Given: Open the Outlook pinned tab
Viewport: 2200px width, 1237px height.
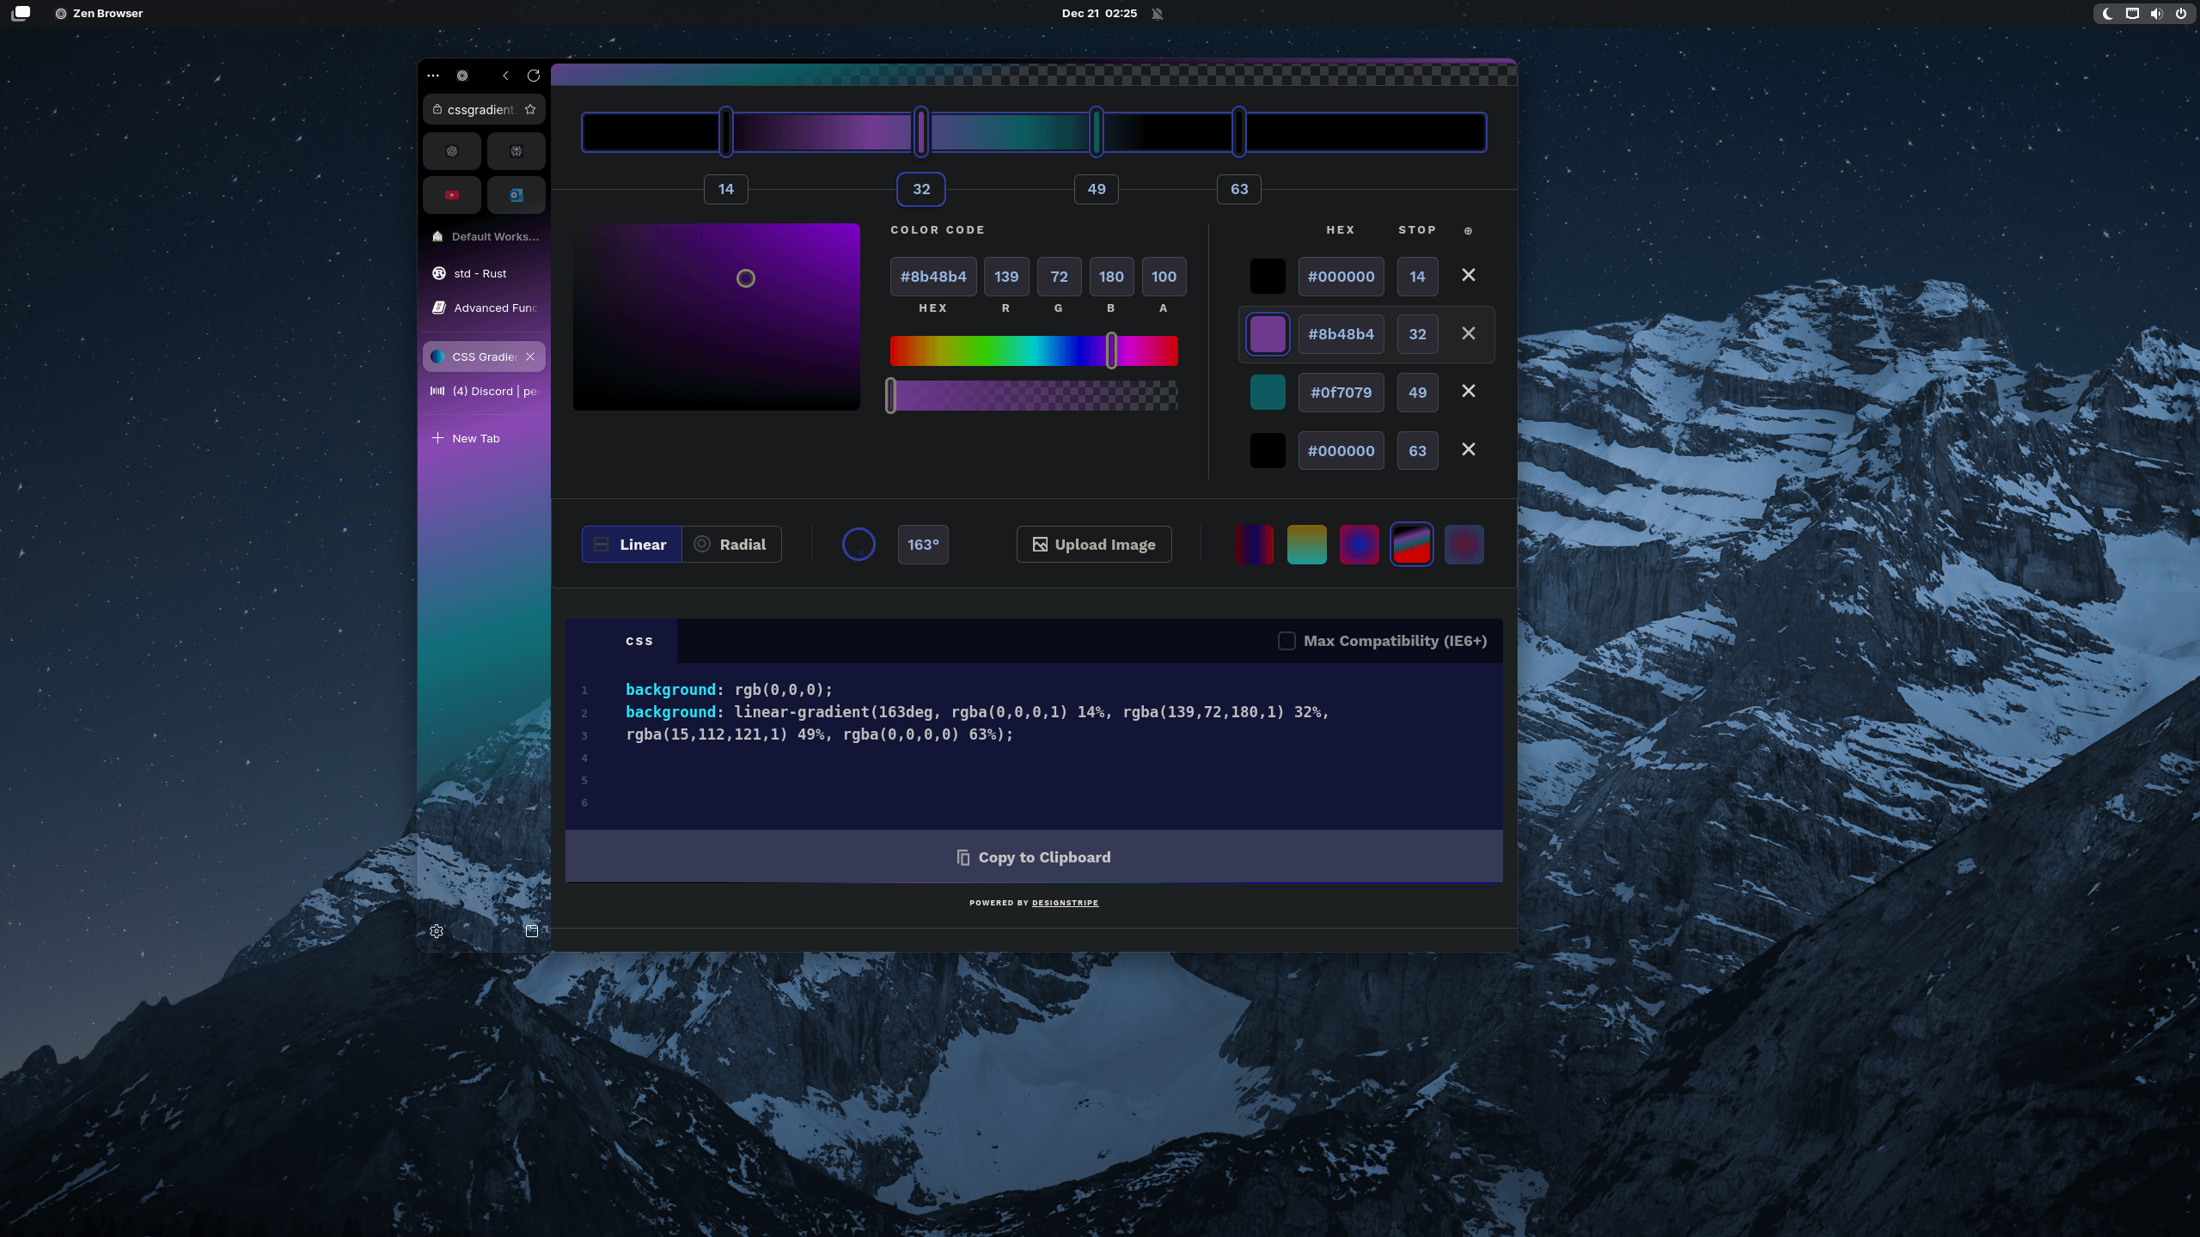Looking at the screenshot, I should (x=516, y=195).
